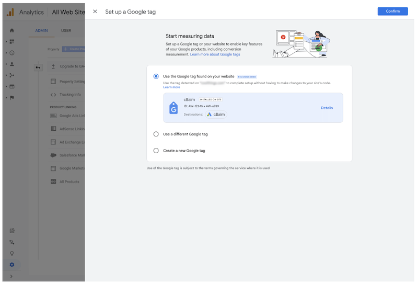Click the illustration beside Start measuring data

coord(301,44)
